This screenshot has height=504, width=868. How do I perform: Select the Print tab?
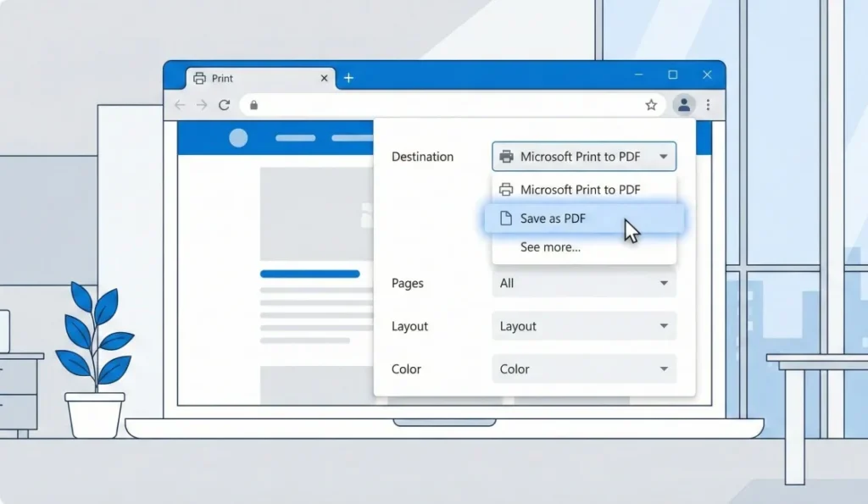click(260, 78)
